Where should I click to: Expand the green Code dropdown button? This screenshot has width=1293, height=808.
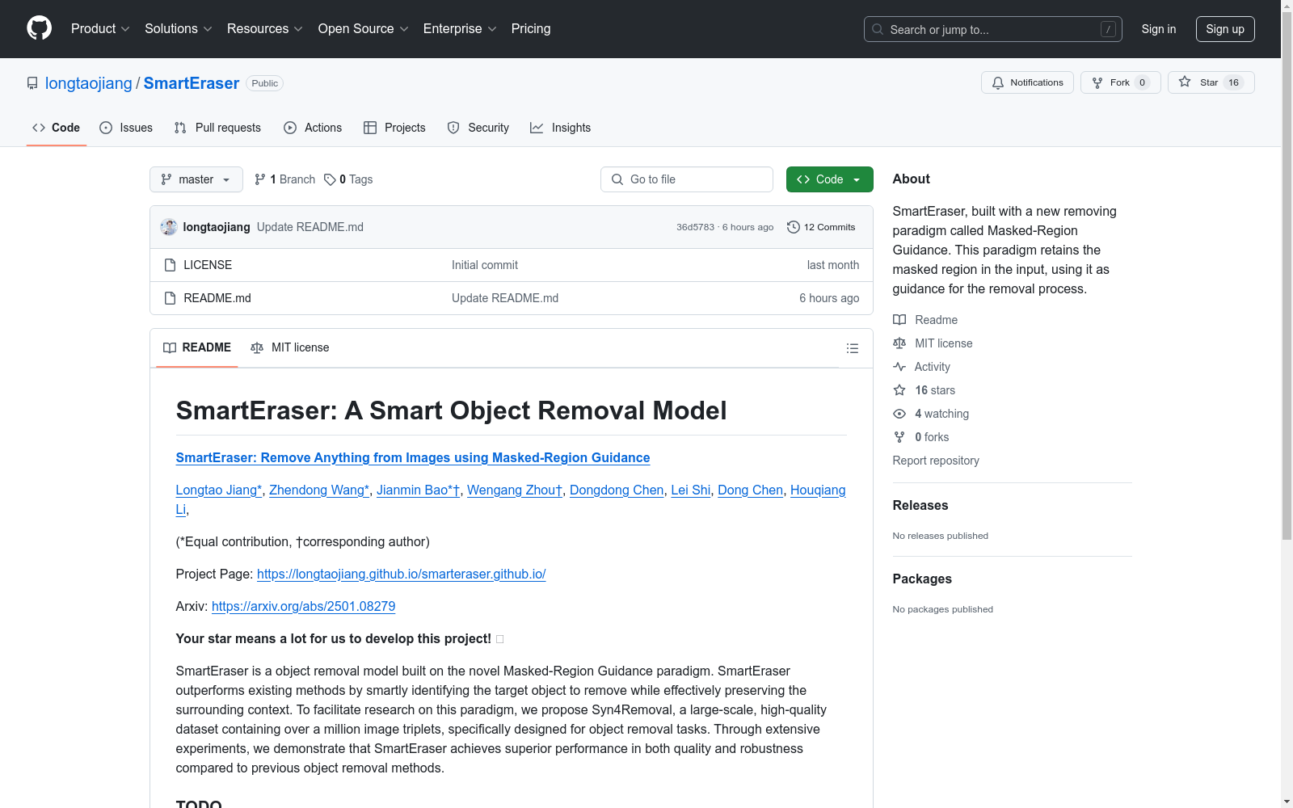point(829,179)
